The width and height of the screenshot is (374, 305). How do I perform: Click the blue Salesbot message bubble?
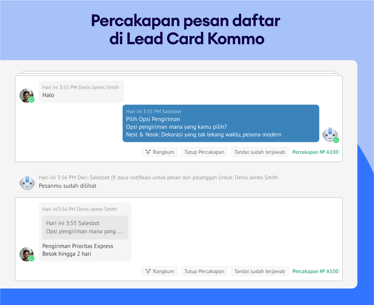[x=221, y=123]
